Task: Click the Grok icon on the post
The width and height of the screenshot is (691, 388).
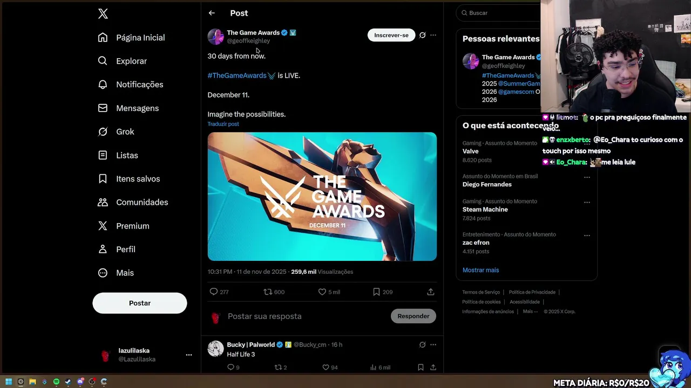Action: click(422, 35)
